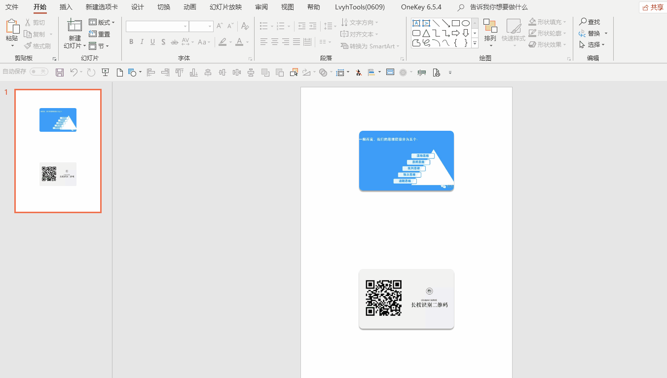Click the align top objects icon
Screen dimensions: 667x378
click(x=180, y=73)
